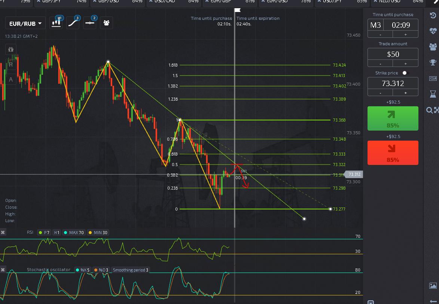Viewport: 439px width, 304px height.
Task: Click the Fibonacci ratio label 0.786
Action: click(172, 139)
